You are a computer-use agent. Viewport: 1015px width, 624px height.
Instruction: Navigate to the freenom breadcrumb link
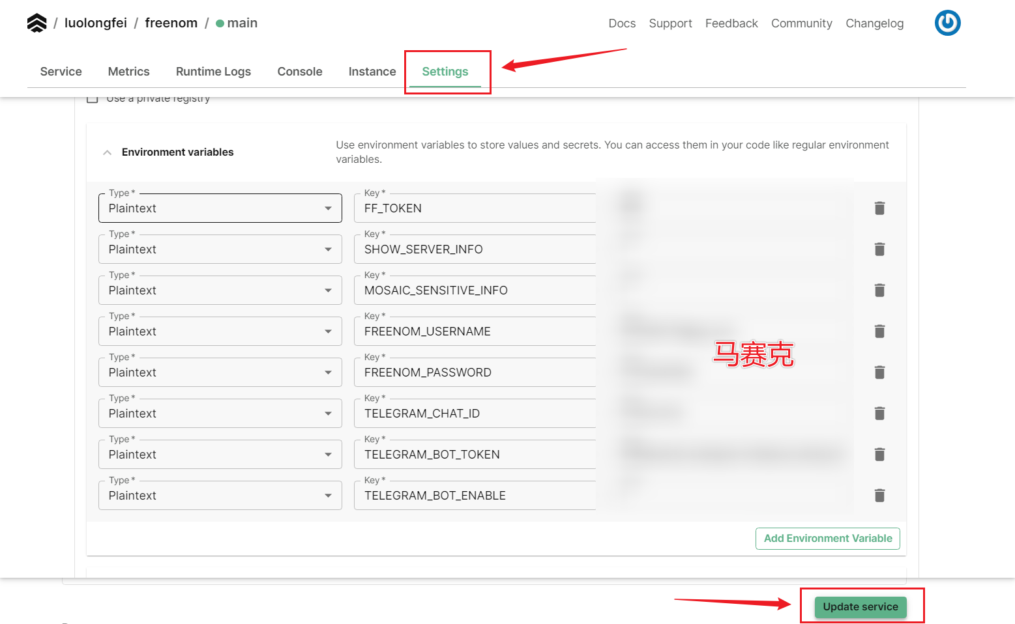point(171,22)
